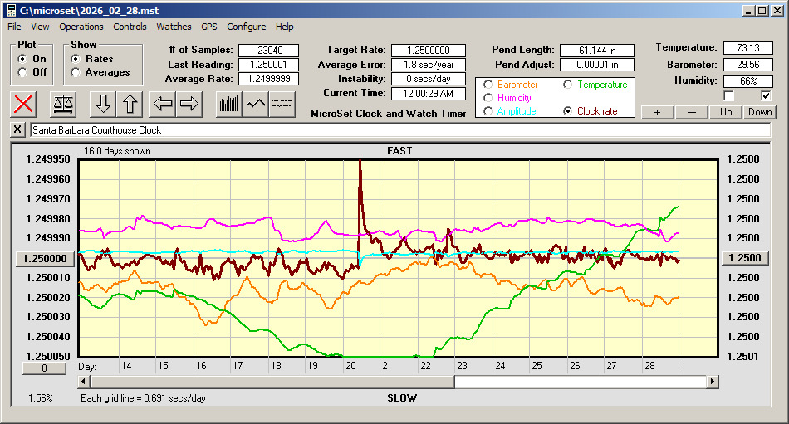The image size is (789, 424).
Task: Select the wavy lines plot icon
Action: [282, 104]
